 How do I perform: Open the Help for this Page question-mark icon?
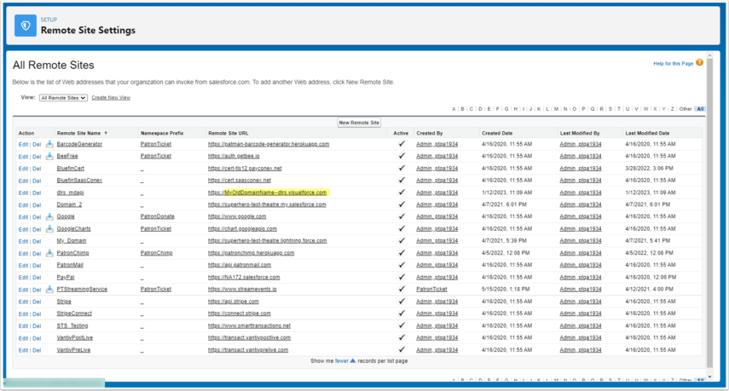click(699, 63)
